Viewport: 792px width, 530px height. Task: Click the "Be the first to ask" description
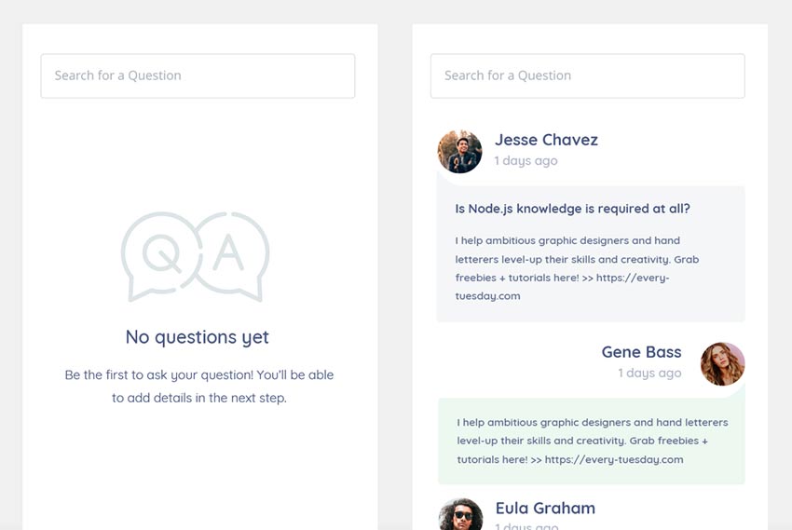coord(198,387)
